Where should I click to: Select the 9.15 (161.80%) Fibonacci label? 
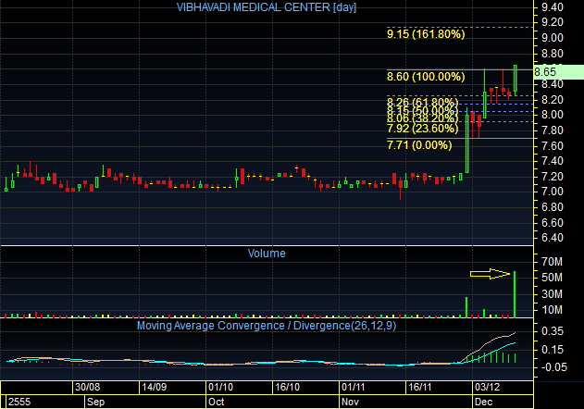click(x=426, y=34)
